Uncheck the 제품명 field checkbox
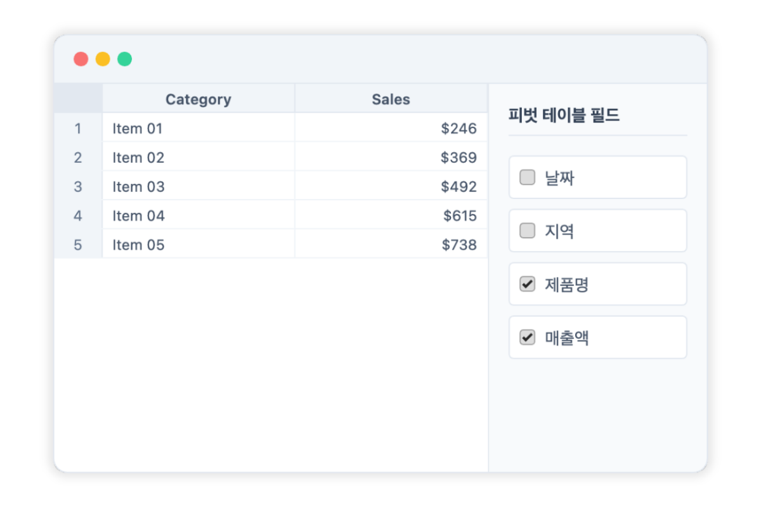Screen dimensions: 761x507 click(x=528, y=284)
